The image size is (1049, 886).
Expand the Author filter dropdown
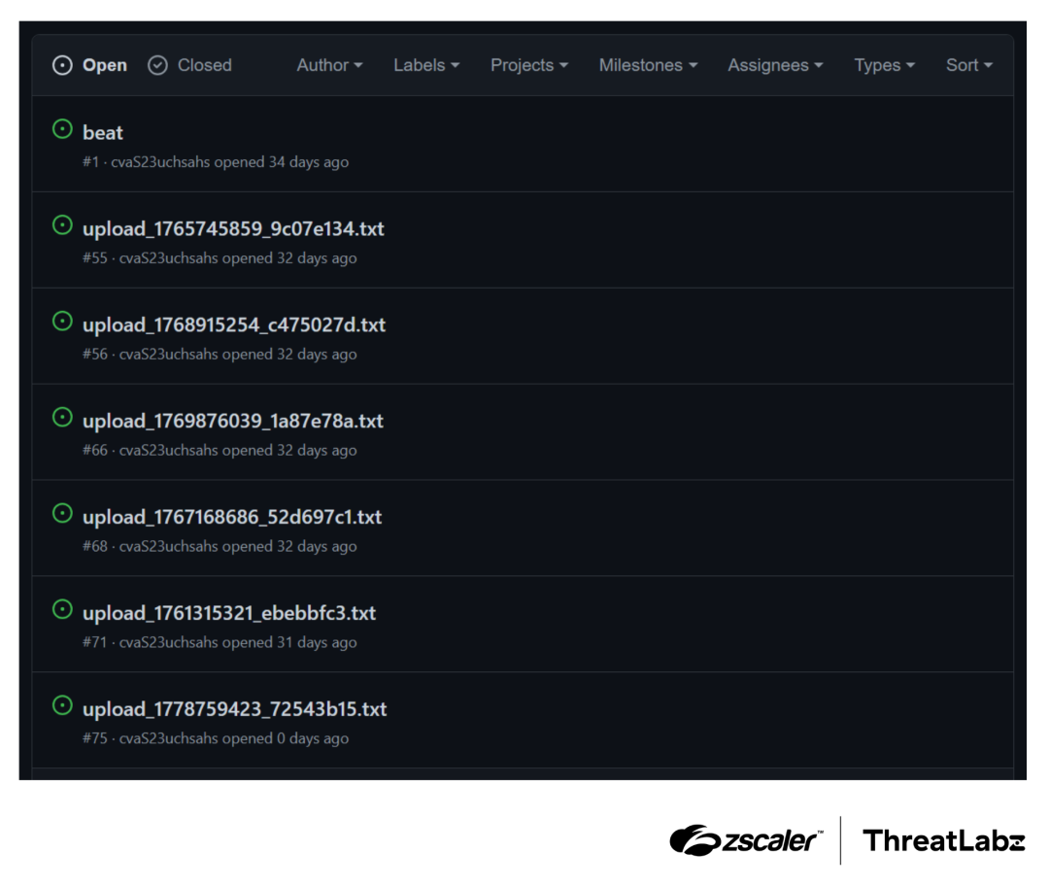[329, 65]
